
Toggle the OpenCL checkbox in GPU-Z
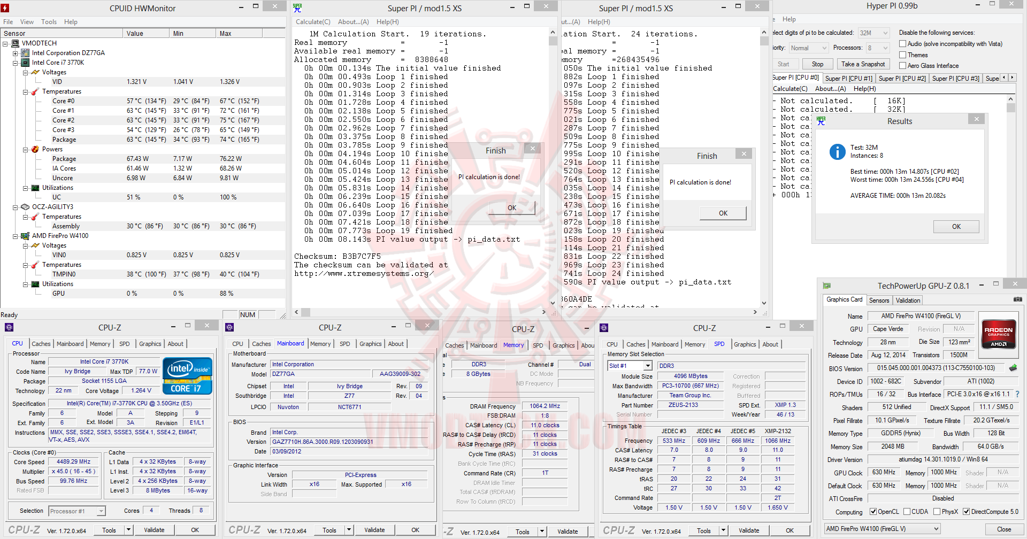873,512
